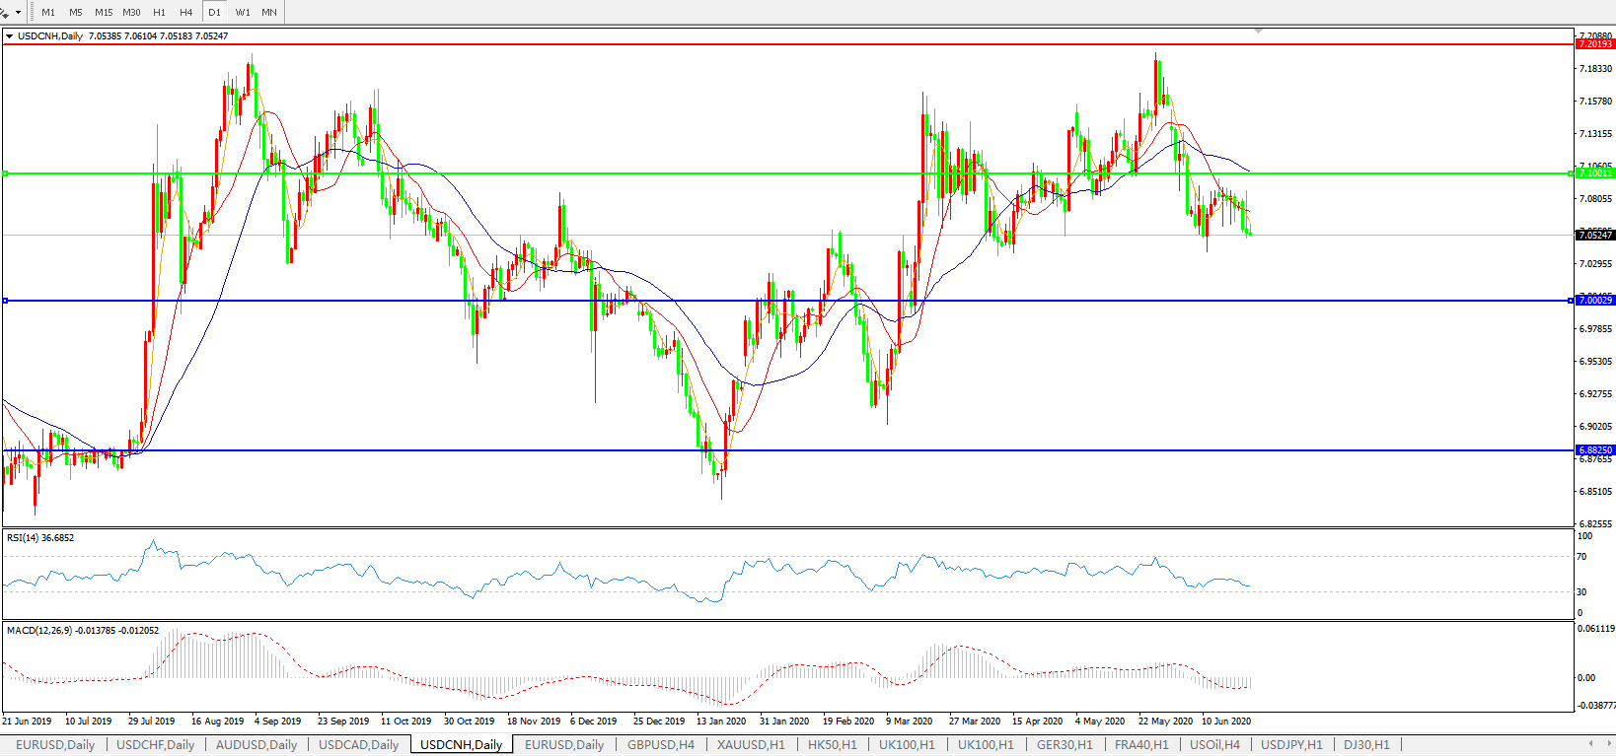Expand the triangle menu beside USDCNH,Daily title
This screenshot has width=1616, height=756.
(x=10, y=36)
